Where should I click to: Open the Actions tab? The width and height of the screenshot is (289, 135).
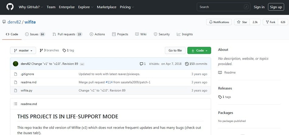tap(97, 34)
